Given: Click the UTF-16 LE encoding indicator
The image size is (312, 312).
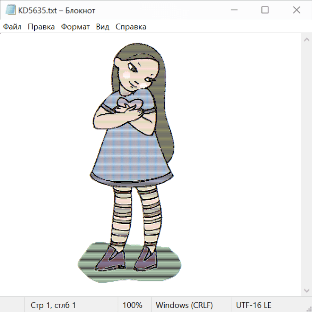Looking at the screenshot, I should click(254, 305).
